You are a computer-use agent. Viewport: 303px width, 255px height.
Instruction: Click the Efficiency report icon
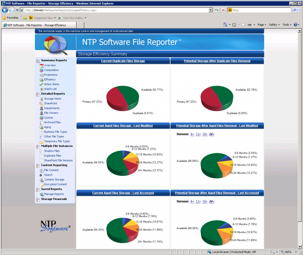[x=41, y=80]
